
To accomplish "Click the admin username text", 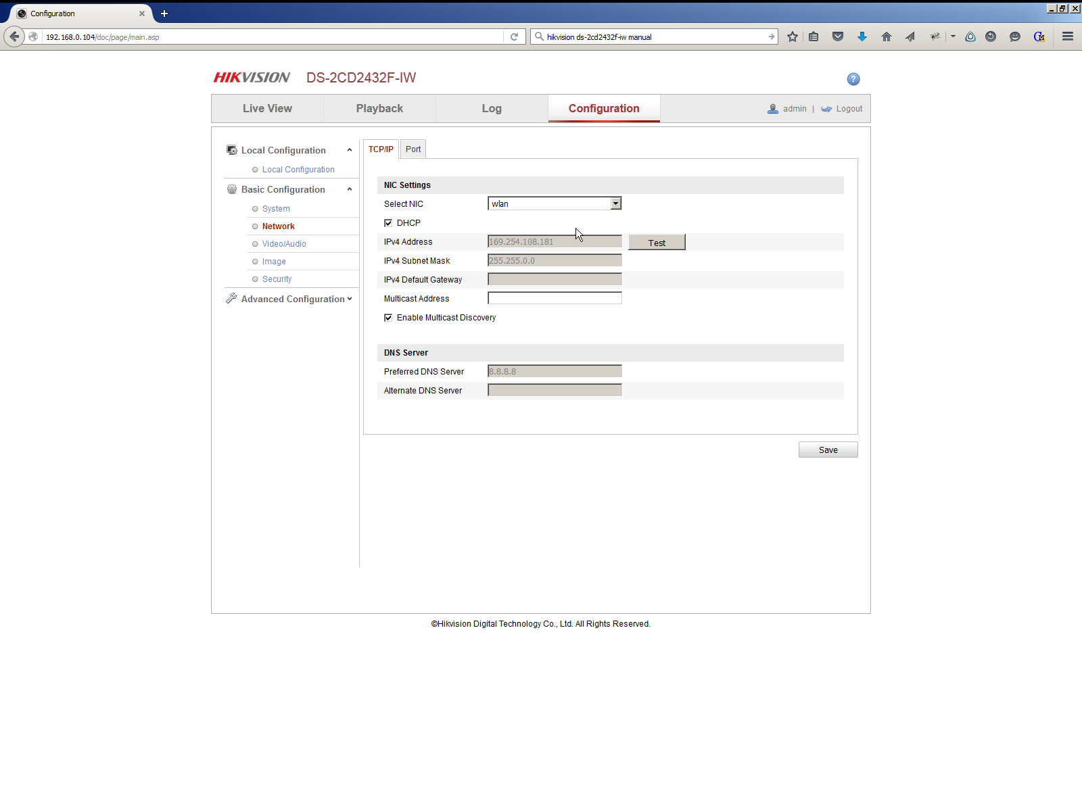I will pos(795,109).
